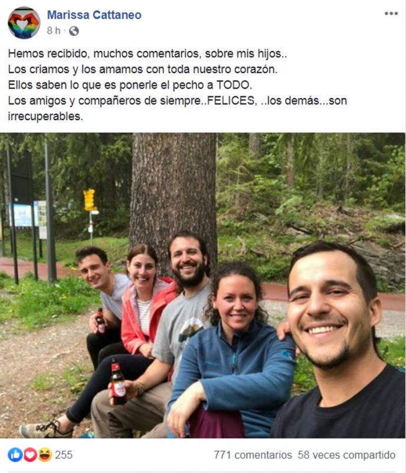Open the three-dot post options menu
The width and height of the screenshot is (406, 473).
(x=391, y=14)
